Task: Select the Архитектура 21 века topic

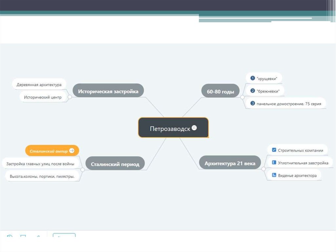Action: (x=230, y=163)
